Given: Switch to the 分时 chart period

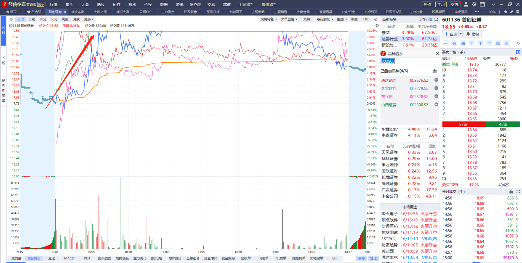Looking at the screenshot, I should (x=21, y=19).
